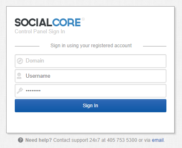Click the CORE part of the logo
Image resolution: width=182 pixels, height=148 pixels.
(67, 22)
